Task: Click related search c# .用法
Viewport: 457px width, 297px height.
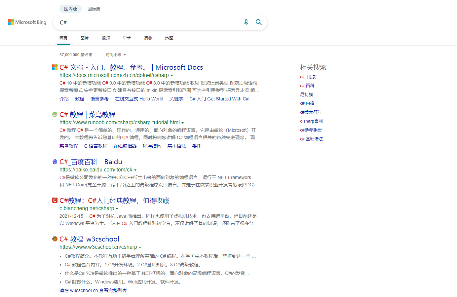Action: [x=308, y=77]
